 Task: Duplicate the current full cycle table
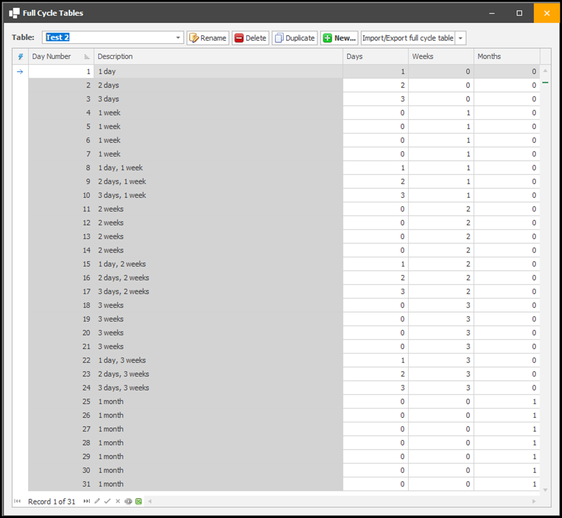[x=294, y=38]
